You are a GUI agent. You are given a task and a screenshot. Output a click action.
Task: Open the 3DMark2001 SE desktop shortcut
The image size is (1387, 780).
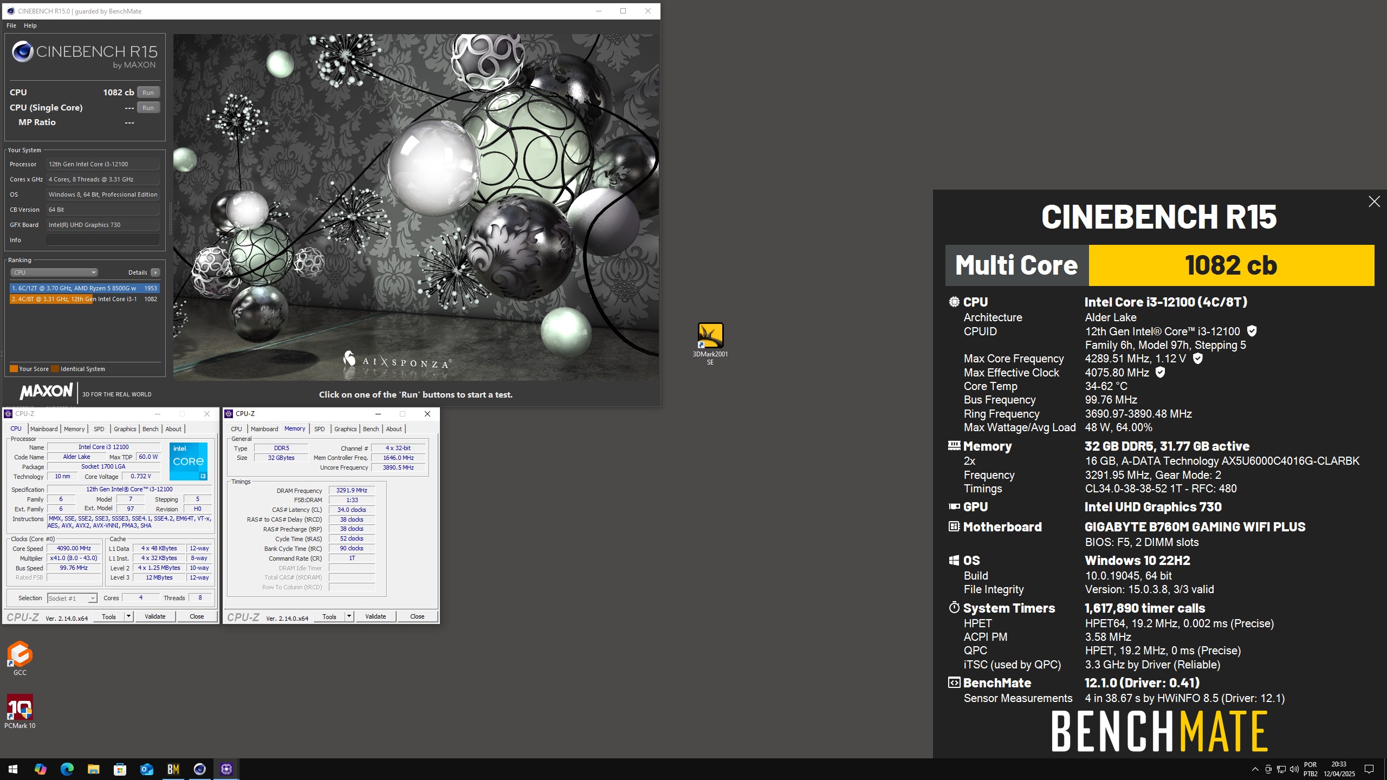click(x=710, y=344)
